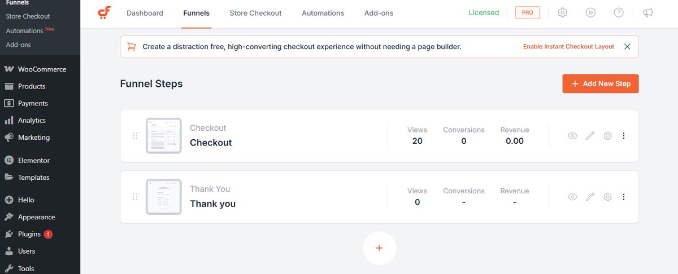Click Enable Instant Checkout Layout link
Viewport: 678px width, 274px height.
tap(568, 47)
